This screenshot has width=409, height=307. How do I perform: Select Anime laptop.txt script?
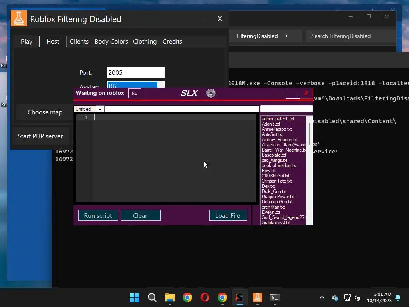pyautogui.click(x=277, y=129)
